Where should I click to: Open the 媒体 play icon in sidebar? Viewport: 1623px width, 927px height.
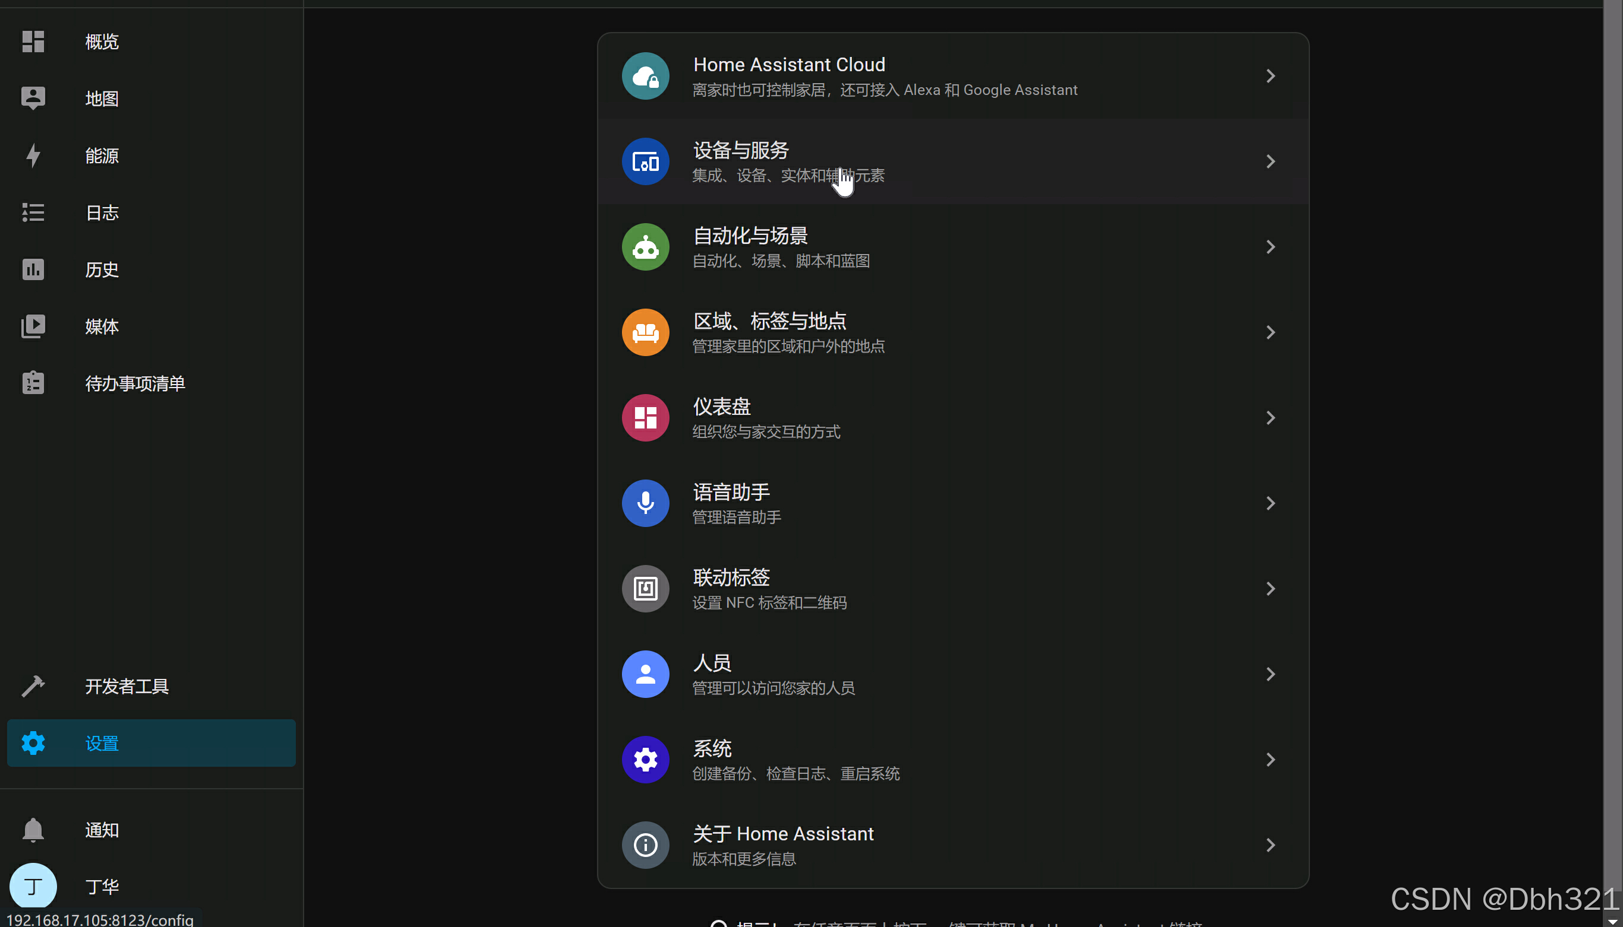point(33,326)
